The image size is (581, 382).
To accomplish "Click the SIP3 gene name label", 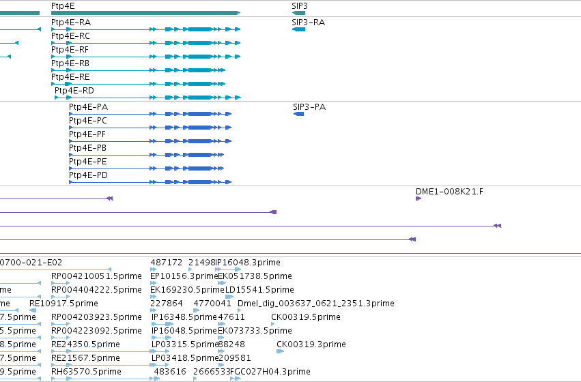I will coord(300,6).
